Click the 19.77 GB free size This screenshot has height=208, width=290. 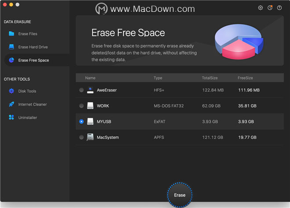247,138
